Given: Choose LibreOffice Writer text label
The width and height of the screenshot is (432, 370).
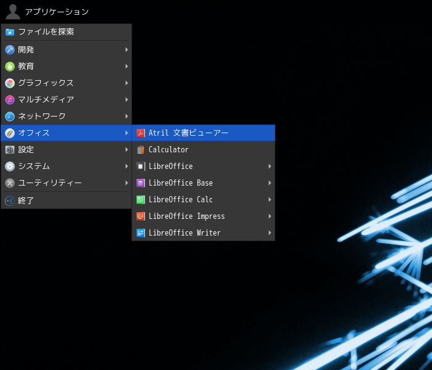Looking at the screenshot, I should [x=185, y=233].
